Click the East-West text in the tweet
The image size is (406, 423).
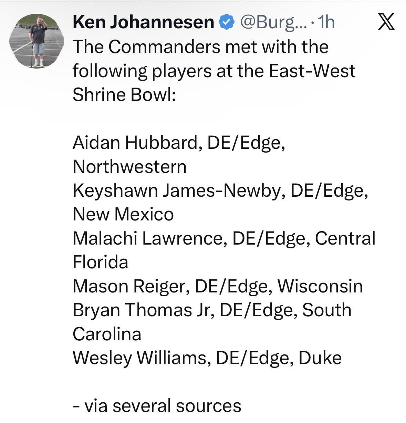(x=312, y=71)
